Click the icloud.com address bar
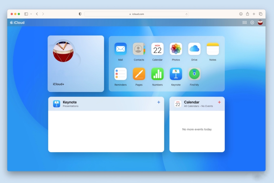The height and width of the screenshot is (183, 274). click(137, 14)
